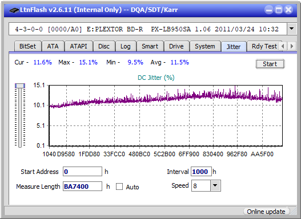Image resolution: width=301 pixels, height=219 pixels.
Task: Select the Interval value box
Action: pos(201,172)
